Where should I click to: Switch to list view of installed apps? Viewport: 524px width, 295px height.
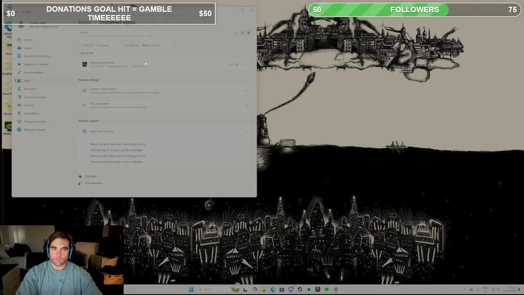(x=236, y=33)
